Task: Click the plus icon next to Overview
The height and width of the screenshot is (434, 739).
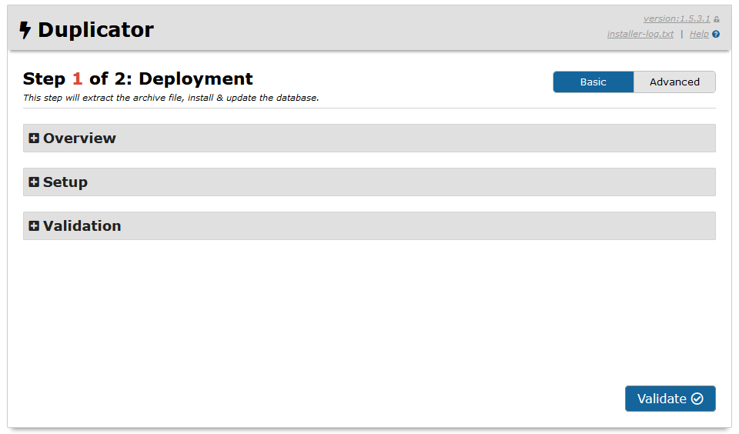Action: coord(34,138)
